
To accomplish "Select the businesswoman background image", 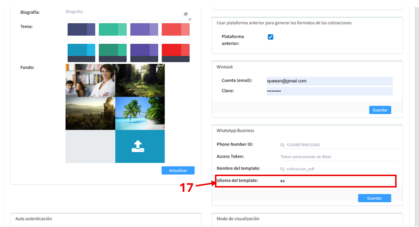I will coord(90,80).
